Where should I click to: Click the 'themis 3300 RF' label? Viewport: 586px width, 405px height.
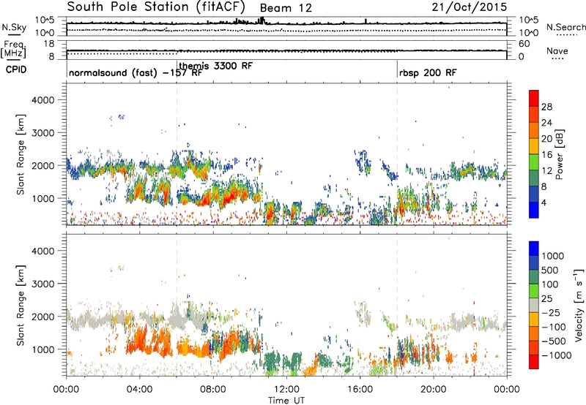pyautogui.click(x=216, y=66)
